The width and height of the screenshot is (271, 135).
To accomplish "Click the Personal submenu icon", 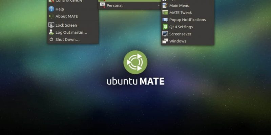I will coord(103,5).
